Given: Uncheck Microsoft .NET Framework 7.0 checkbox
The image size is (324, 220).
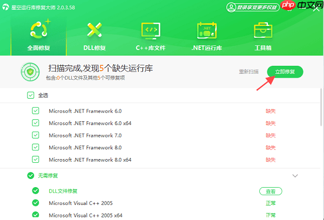Looking at the screenshot, I should pyautogui.click(x=36, y=135).
